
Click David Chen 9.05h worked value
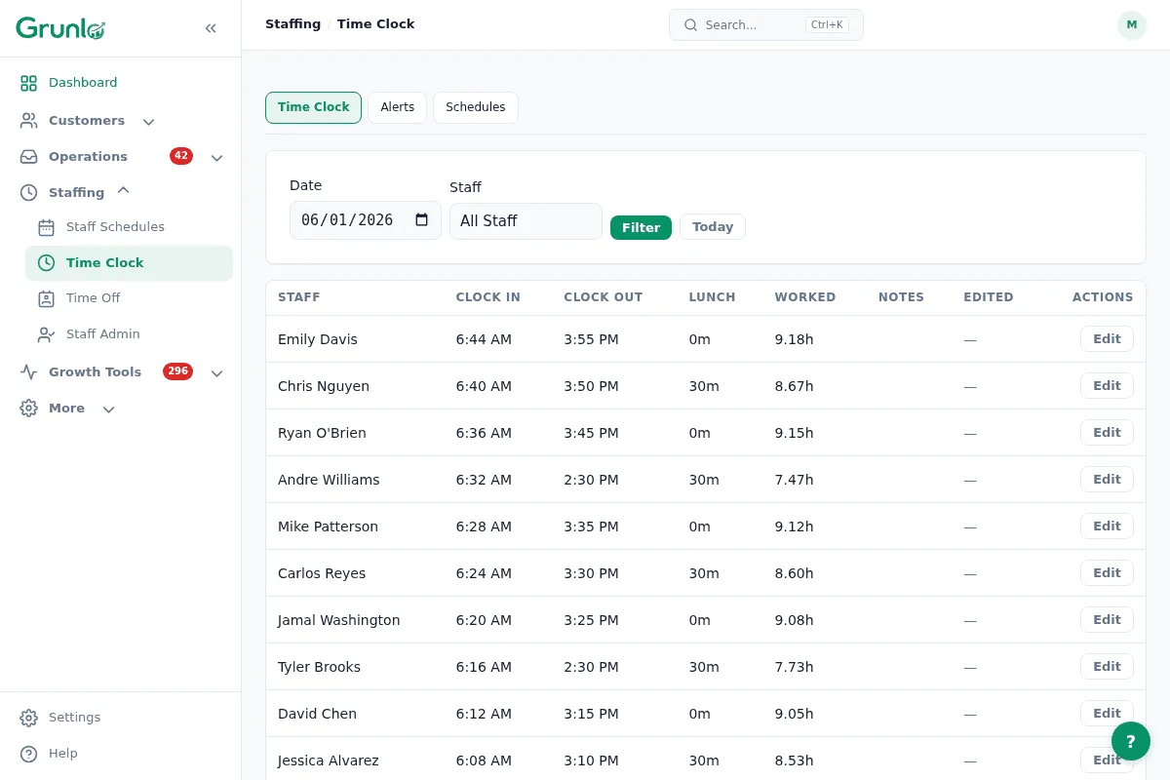click(794, 714)
